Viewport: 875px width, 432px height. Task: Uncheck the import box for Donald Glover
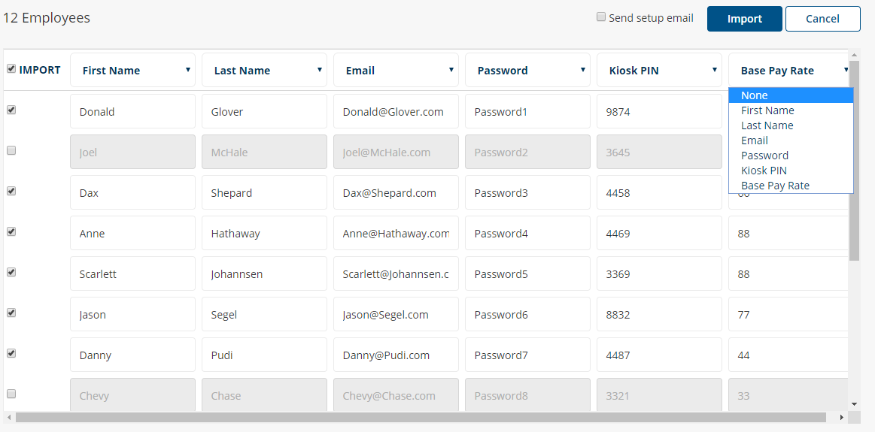point(11,110)
